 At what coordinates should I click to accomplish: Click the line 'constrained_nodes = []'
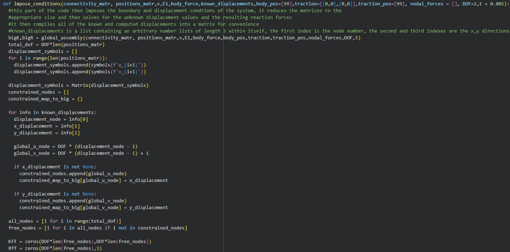click(x=39, y=92)
